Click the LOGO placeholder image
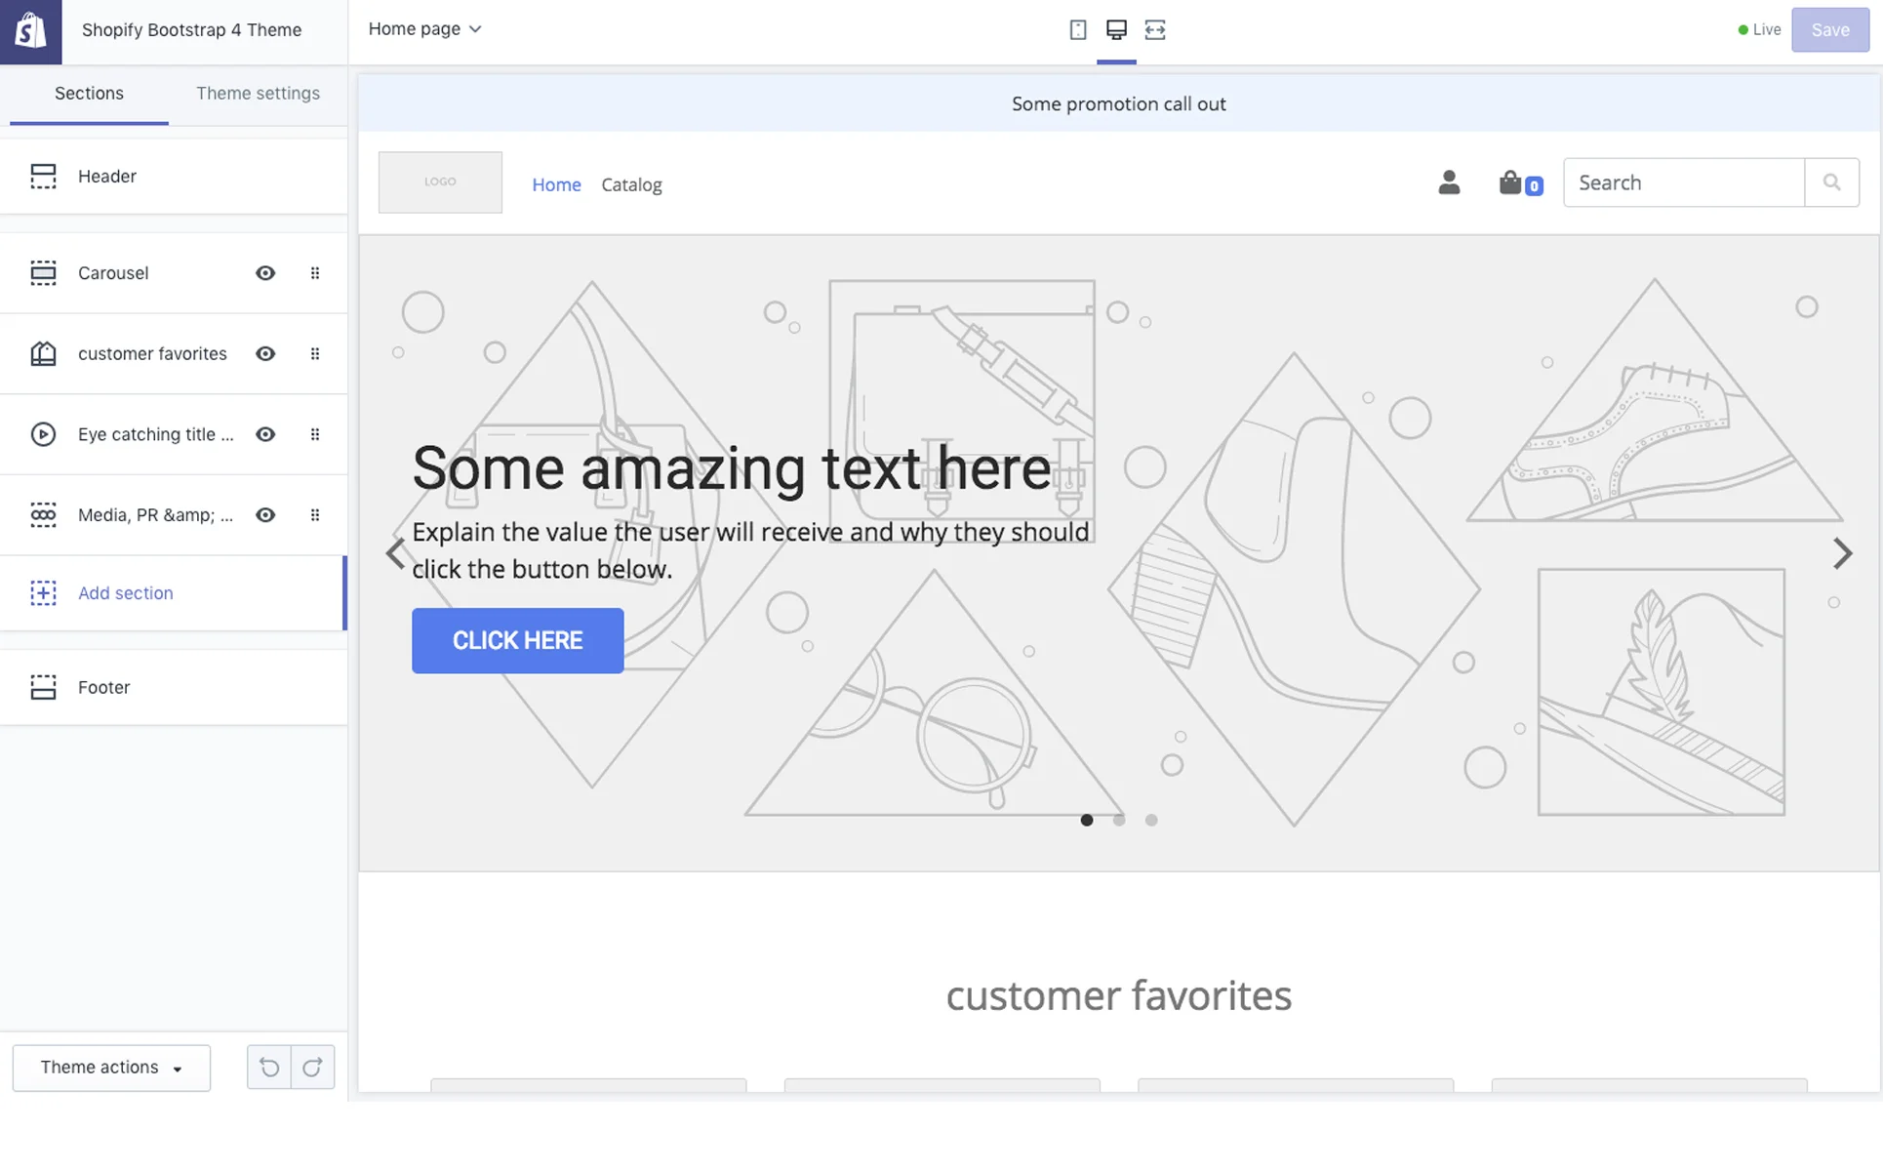 point(440,182)
